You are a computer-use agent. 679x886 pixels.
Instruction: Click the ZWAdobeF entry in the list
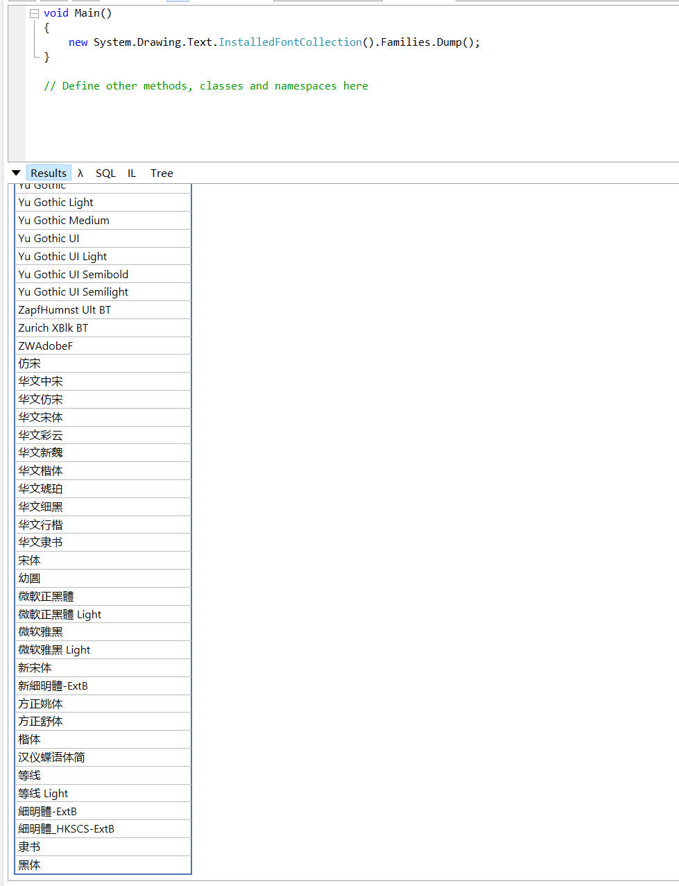[x=40, y=345]
